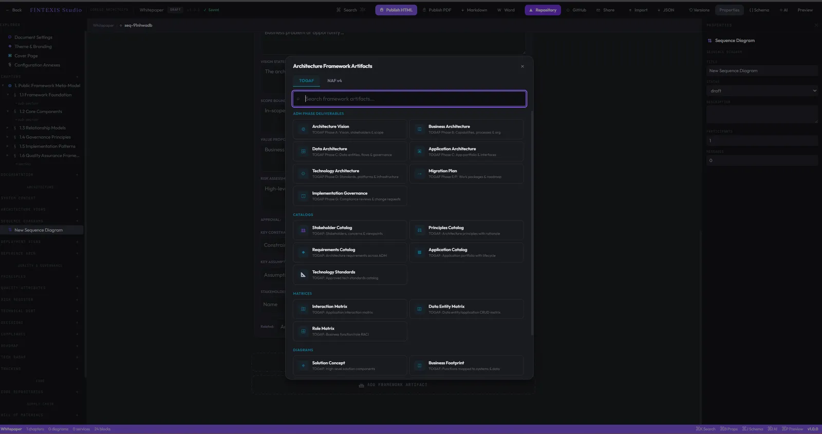Click the Solution Concept card icon

(x=303, y=366)
